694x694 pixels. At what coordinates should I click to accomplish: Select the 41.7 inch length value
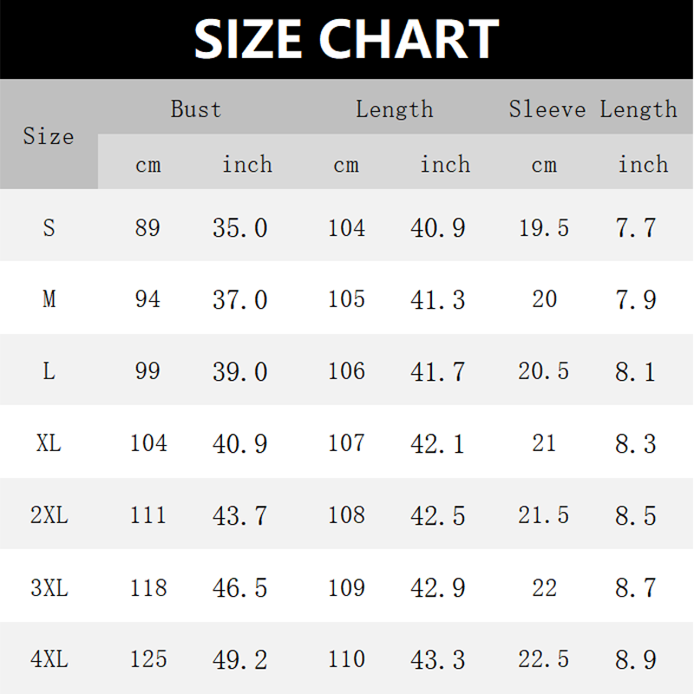point(438,371)
